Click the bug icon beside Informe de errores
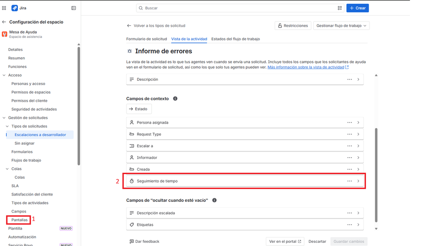Viewport: 447px width, 246px height. (130, 51)
